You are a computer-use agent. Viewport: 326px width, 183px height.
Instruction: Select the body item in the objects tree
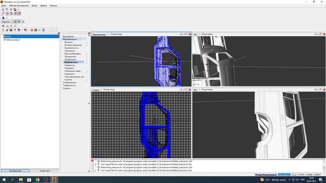click(x=31, y=37)
